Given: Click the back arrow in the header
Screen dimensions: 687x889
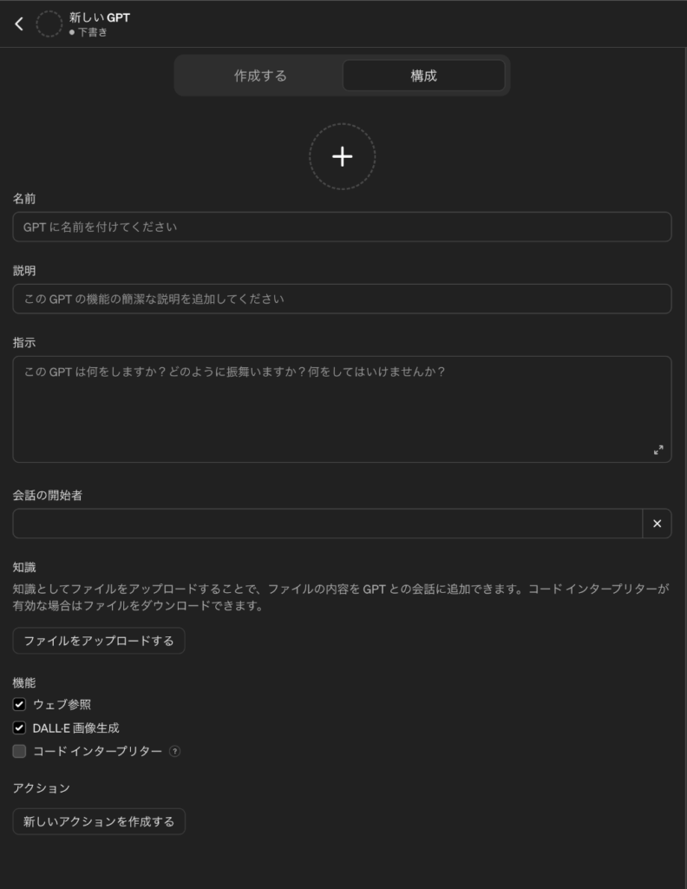Looking at the screenshot, I should click(x=19, y=24).
